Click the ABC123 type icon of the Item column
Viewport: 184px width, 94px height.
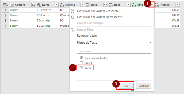tap(110, 5)
